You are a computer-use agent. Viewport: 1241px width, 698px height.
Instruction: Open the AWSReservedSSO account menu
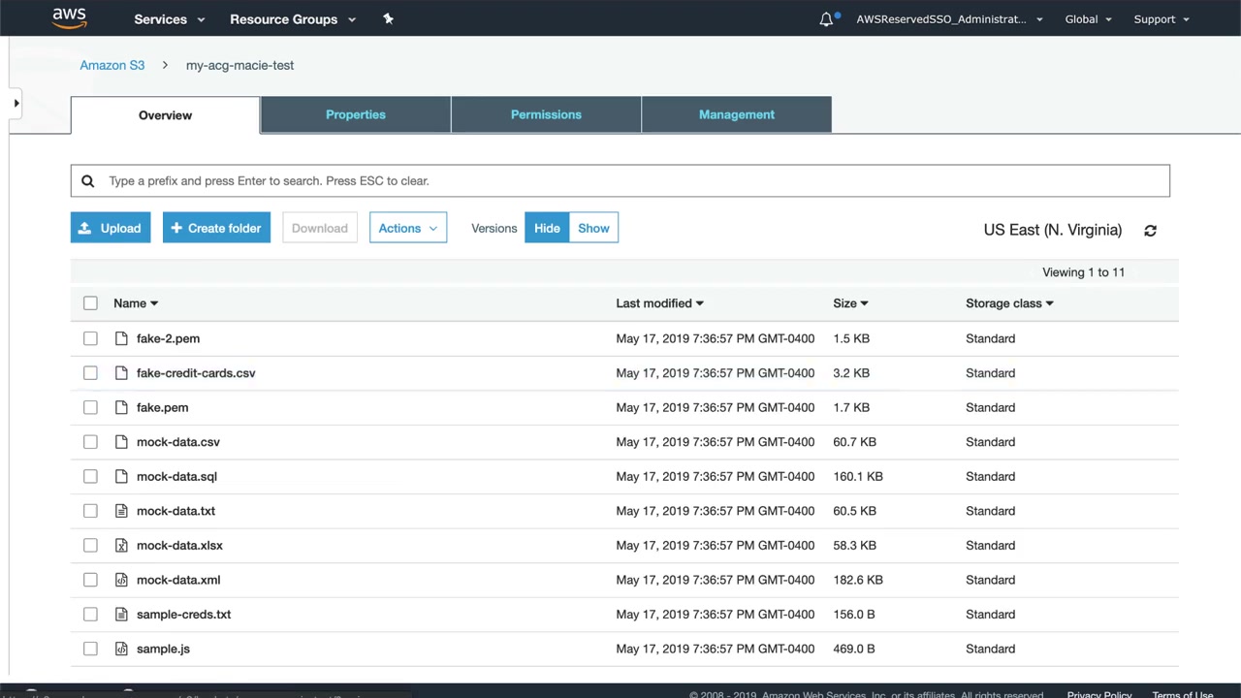click(x=949, y=19)
